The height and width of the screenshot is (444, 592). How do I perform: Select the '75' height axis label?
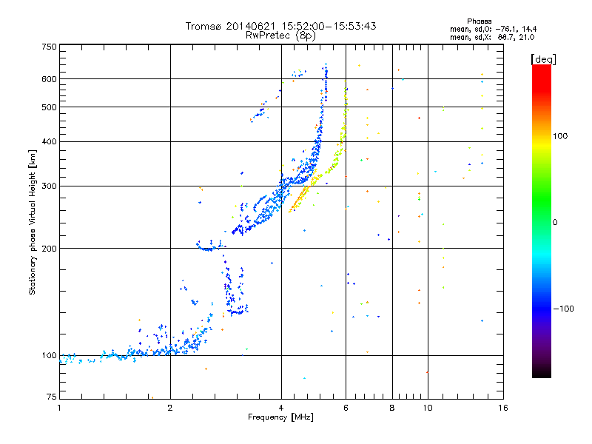pyautogui.click(x=52, y=397)
